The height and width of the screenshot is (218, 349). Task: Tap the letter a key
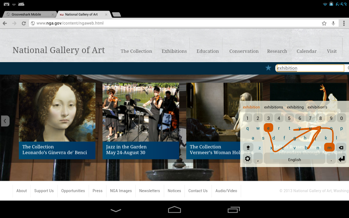pos(253,138)
